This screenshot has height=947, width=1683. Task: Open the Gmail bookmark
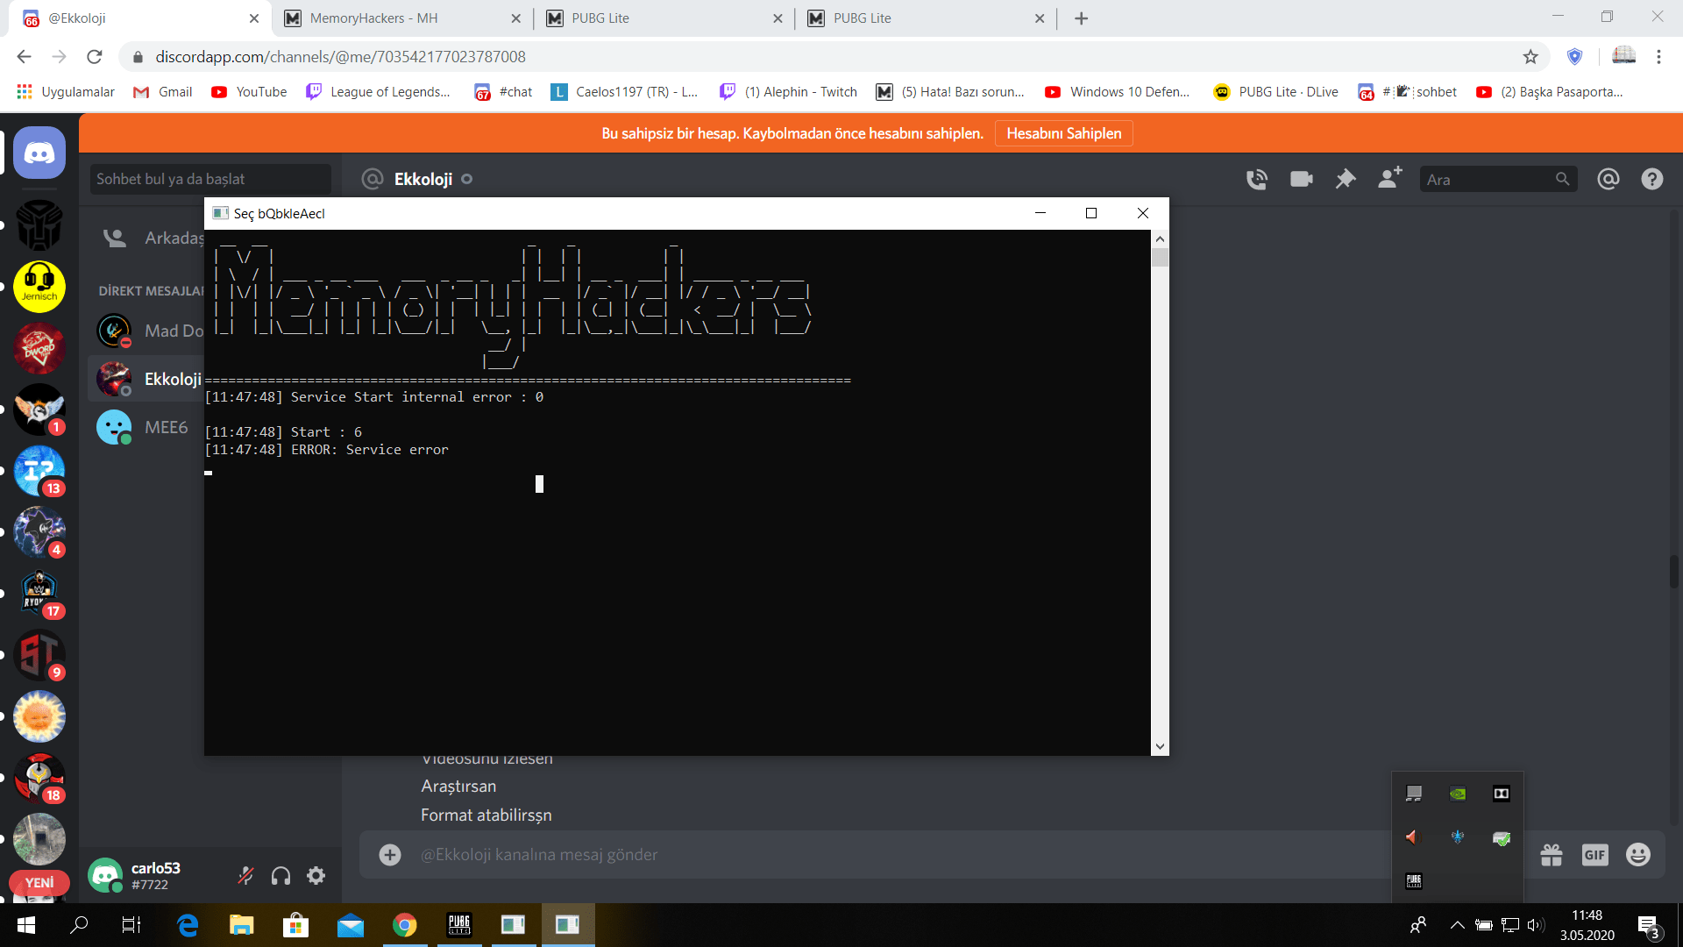pos(163,92)
